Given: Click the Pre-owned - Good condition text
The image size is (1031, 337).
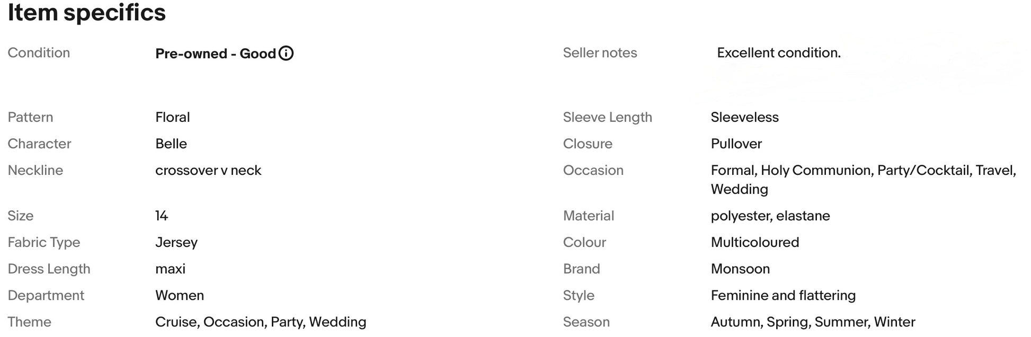Looking at the screenshot, I should [x=215, y=54].
